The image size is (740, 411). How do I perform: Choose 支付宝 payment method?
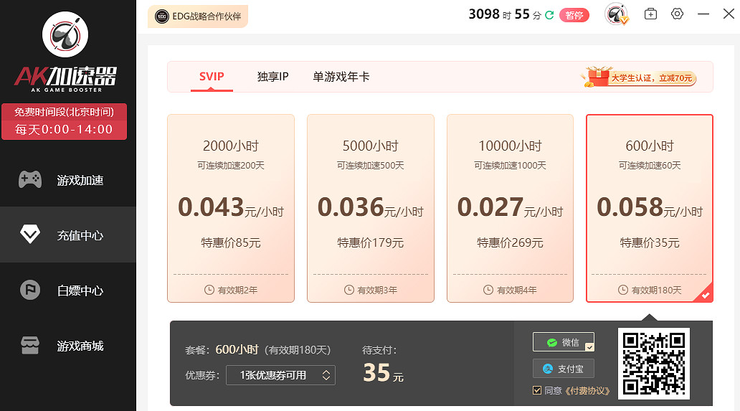tap(564, 369)
